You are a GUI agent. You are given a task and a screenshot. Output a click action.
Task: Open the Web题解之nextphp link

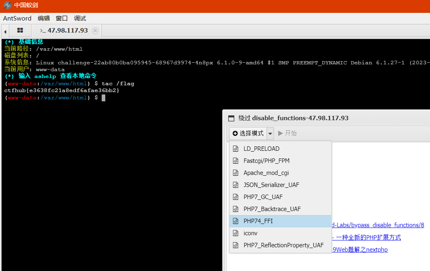click(360, 249)
